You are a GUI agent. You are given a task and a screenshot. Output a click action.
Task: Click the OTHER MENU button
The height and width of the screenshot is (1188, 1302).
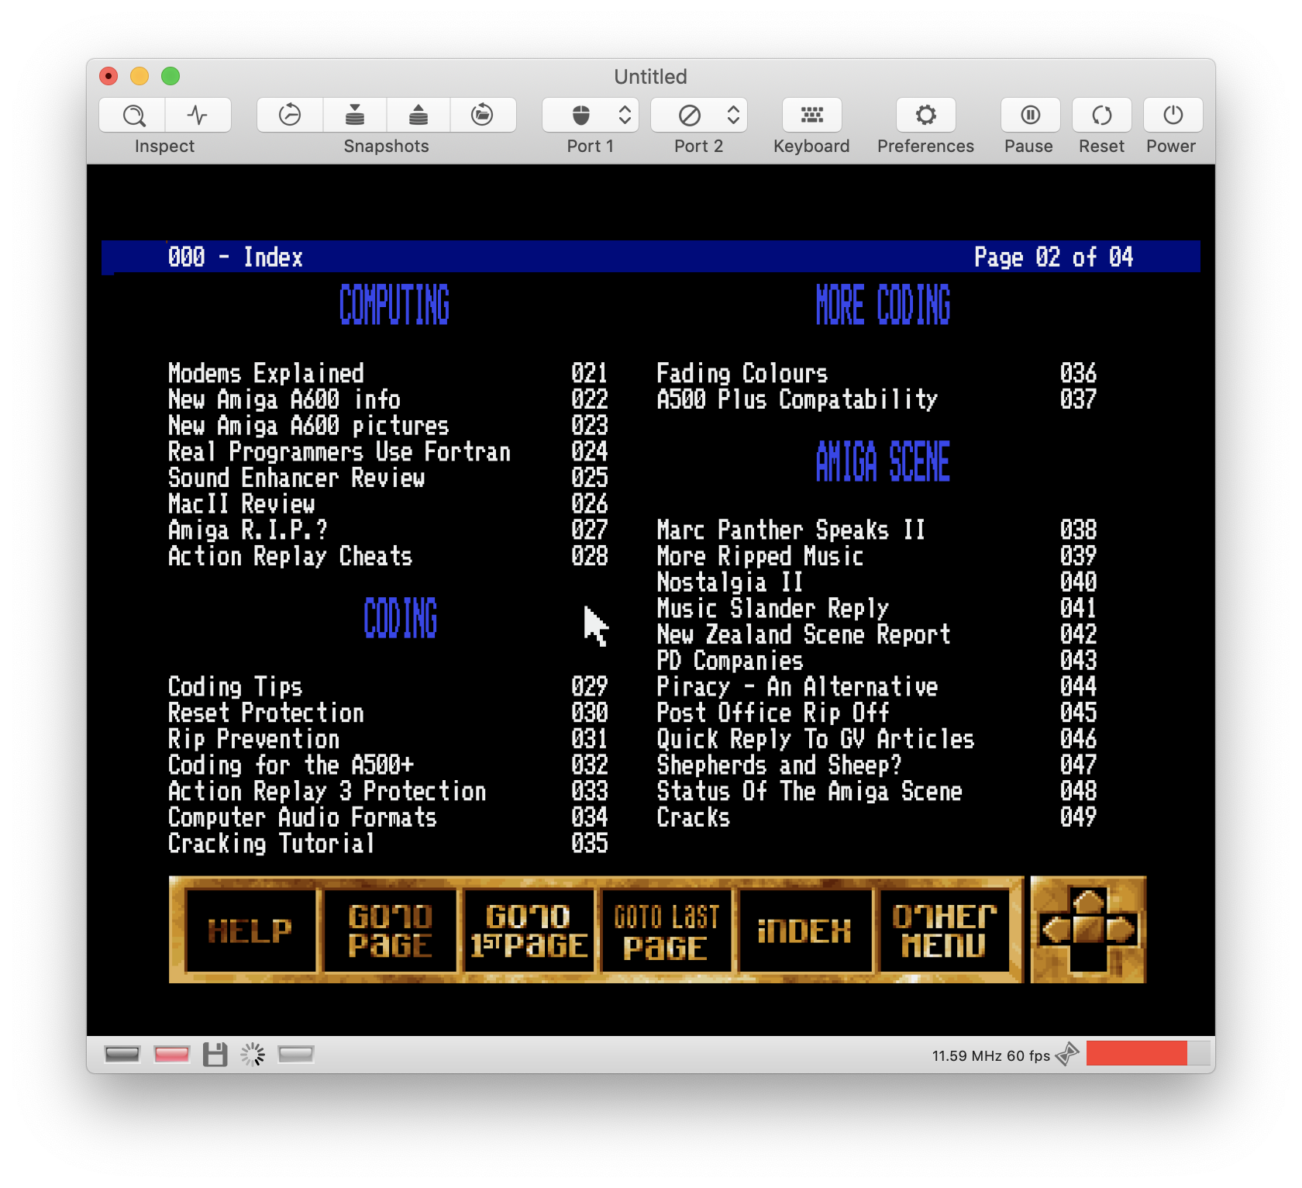[x=944, y=931]
